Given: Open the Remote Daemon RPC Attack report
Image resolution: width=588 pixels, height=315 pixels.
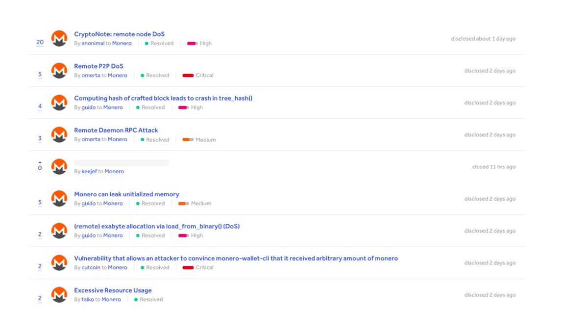Looking at the screenshot, I should 116,130.
